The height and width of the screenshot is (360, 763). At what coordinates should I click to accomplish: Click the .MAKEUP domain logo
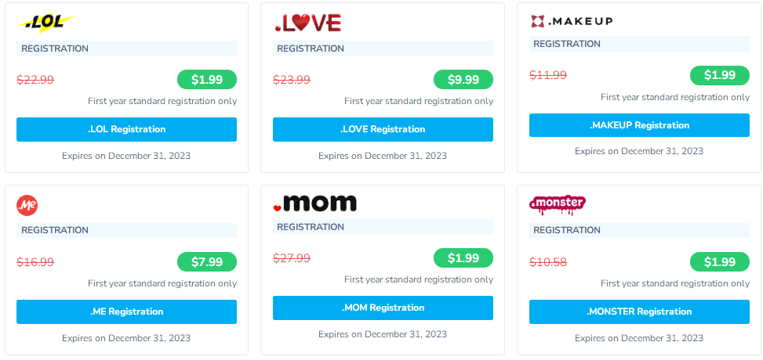pyautogui.click(x=571, y=21)
